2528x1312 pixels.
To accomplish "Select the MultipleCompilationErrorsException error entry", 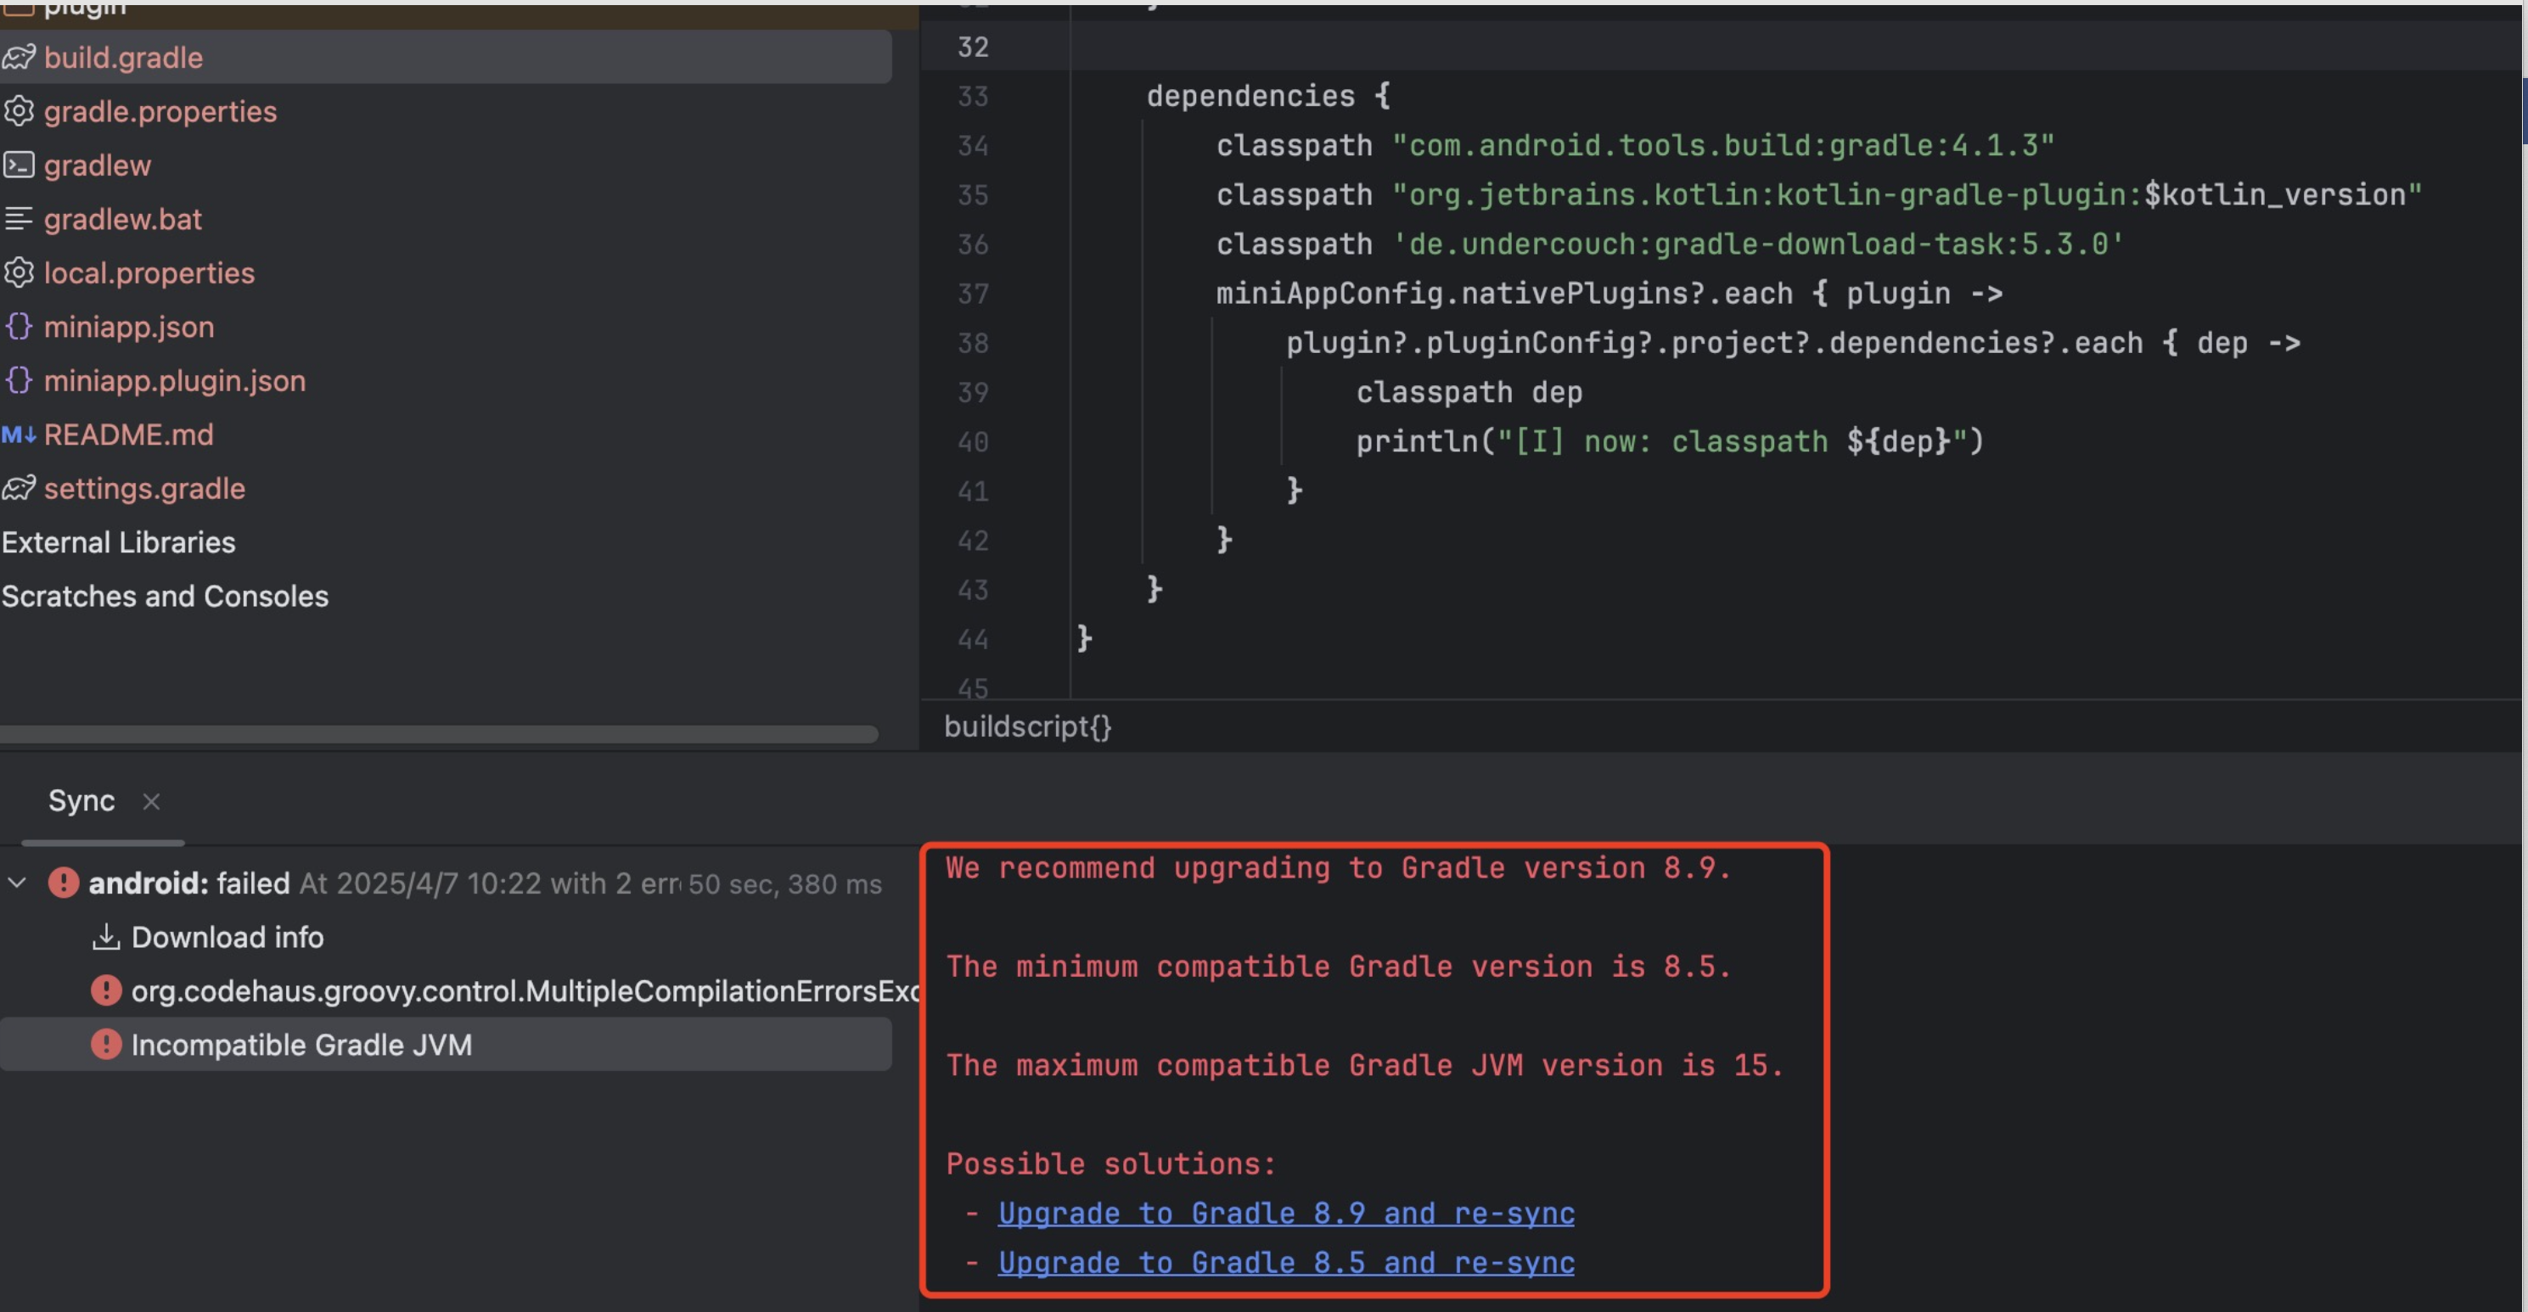I will 524,991.
